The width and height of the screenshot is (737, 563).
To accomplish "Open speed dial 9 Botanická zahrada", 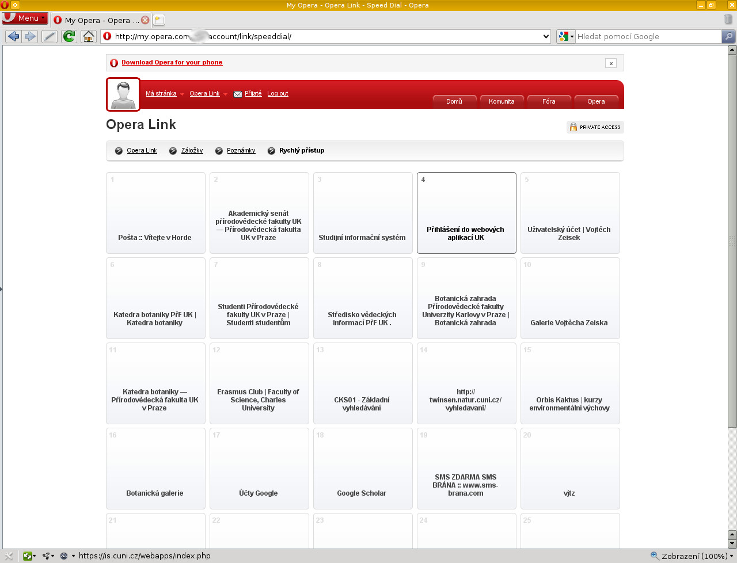I will tap(466, 298).
